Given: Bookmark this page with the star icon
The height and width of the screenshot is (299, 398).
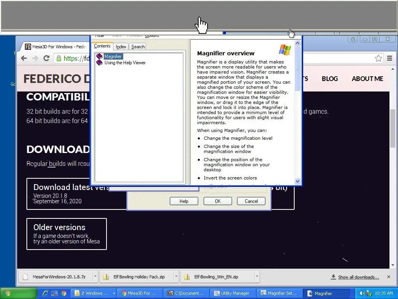Looking at the screenshot, I should [x=378, y=58].
